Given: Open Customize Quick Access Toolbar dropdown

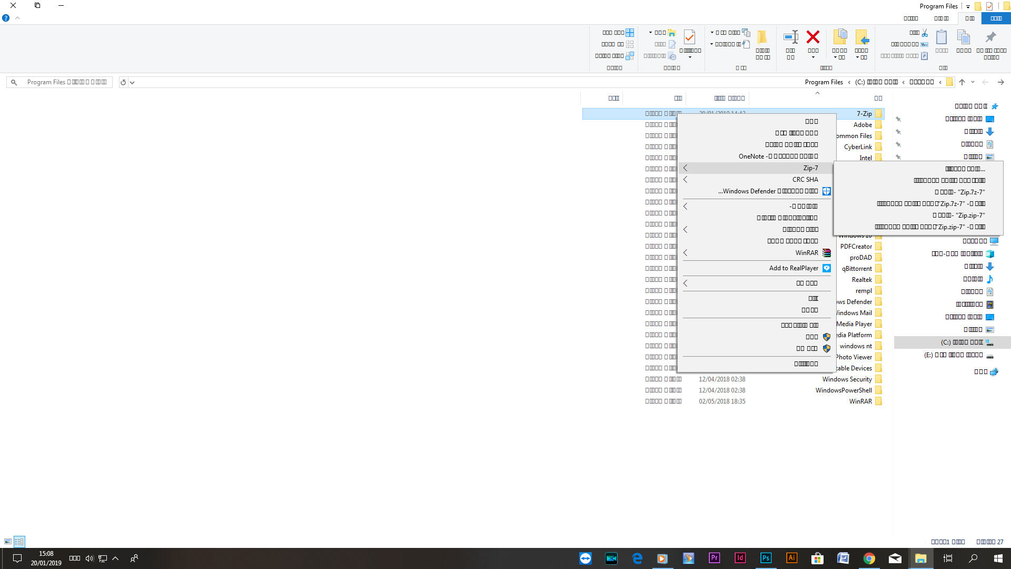Looking at the screenshot, I should [968, 6].
